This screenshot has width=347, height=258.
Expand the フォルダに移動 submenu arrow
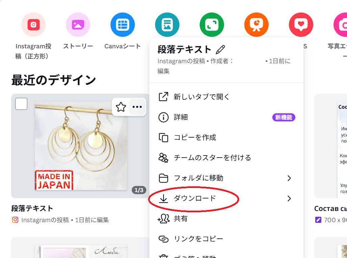click(289, 178)
